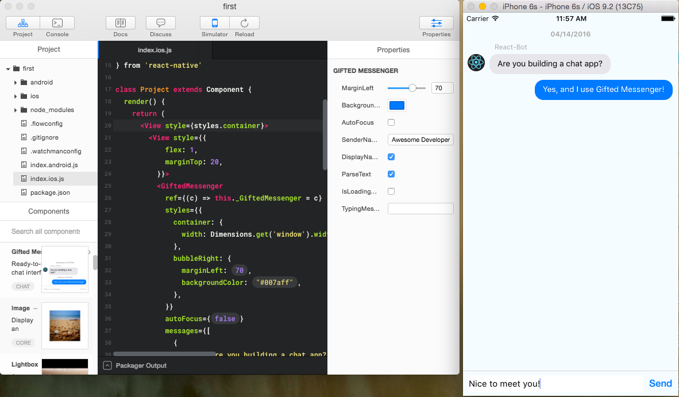Click the package.json file icon
The image size is (679, 397).
tap(24, 192)
